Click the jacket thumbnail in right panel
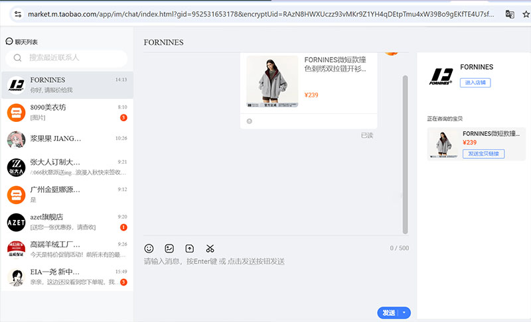 click(443, 144)
